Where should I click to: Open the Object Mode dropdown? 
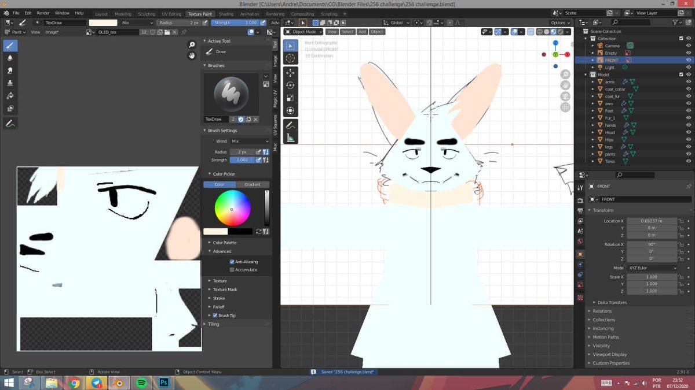point(303,32)
